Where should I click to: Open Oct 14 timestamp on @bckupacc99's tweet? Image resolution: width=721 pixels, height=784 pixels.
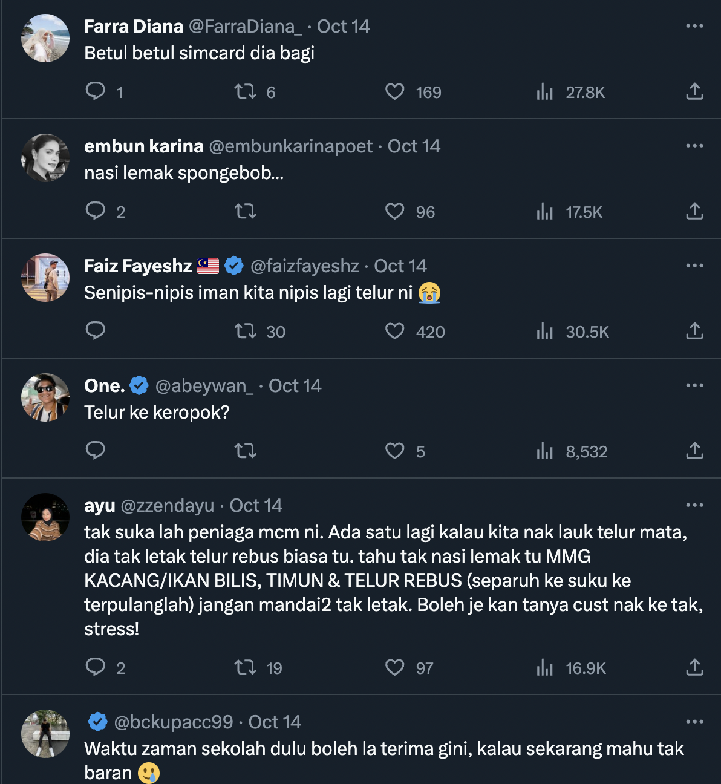275,722
